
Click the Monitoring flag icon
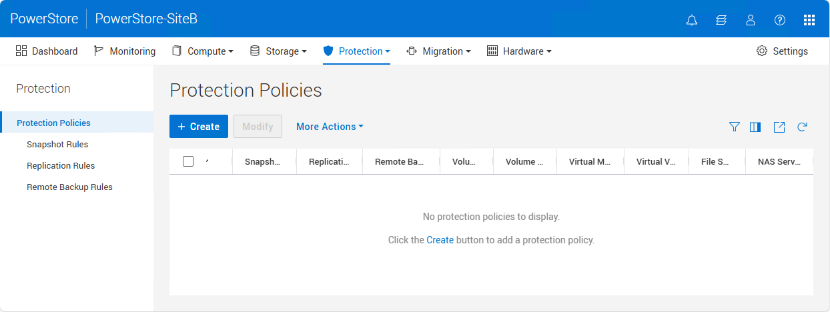99,51
